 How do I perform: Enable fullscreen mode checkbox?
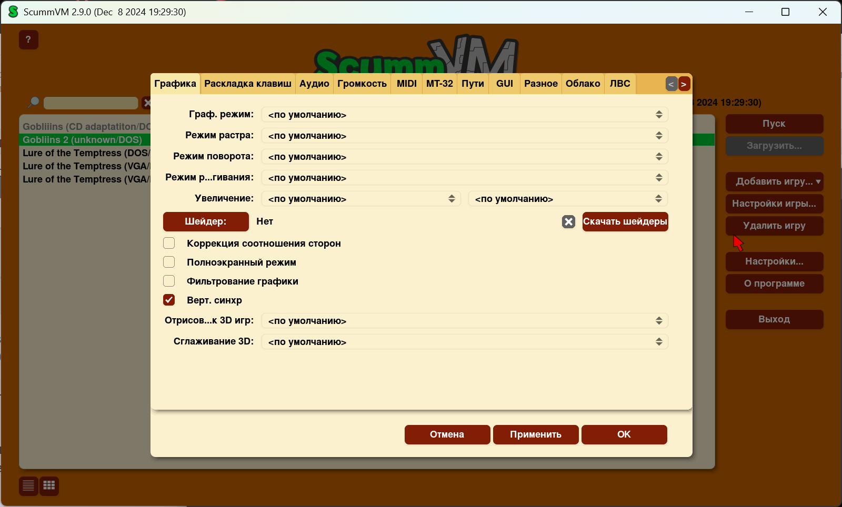(x=169, y=262)
